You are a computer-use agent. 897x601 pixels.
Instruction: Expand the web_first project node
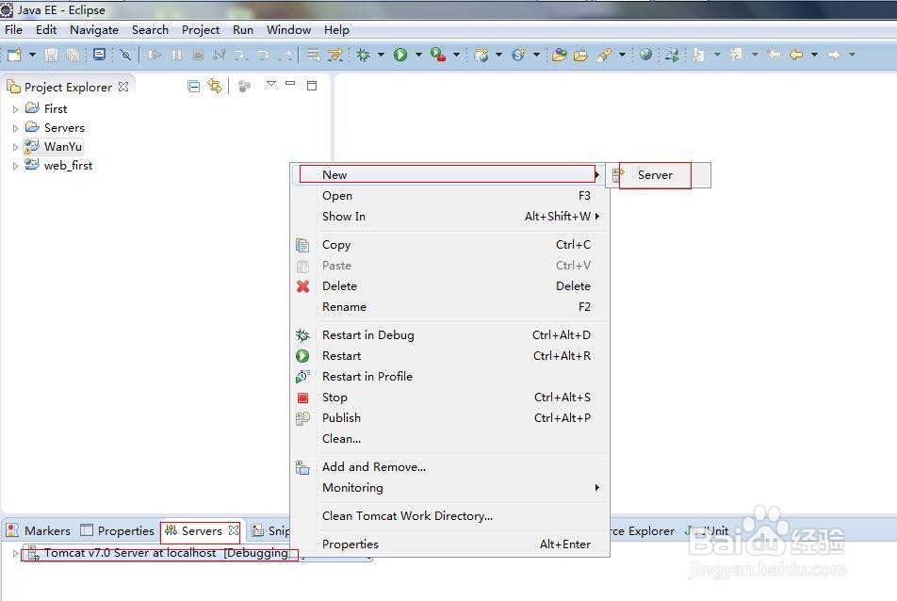pyautogui.click(x=15, y=166)
